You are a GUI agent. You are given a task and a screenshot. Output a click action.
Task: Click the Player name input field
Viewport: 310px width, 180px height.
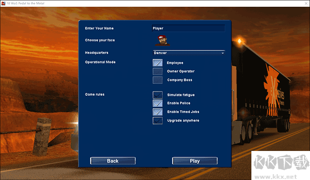pyautogui.click(x=188, y=28)
